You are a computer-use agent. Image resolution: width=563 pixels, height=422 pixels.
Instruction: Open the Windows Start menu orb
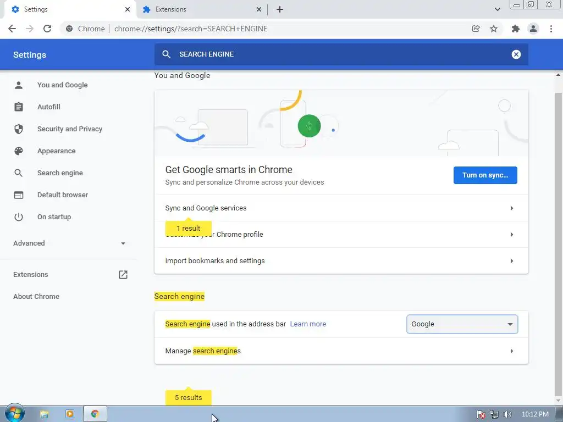point(15,413)
